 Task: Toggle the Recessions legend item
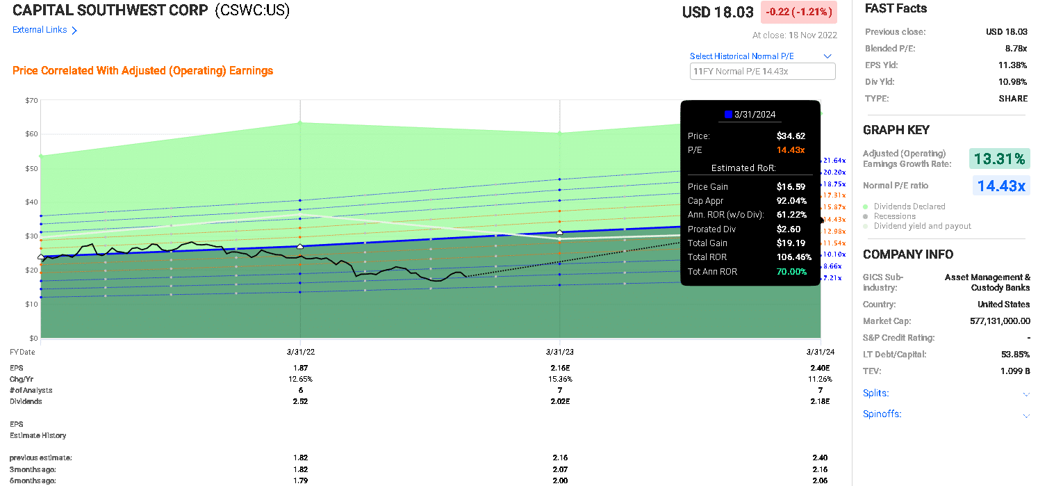[894, 216]
